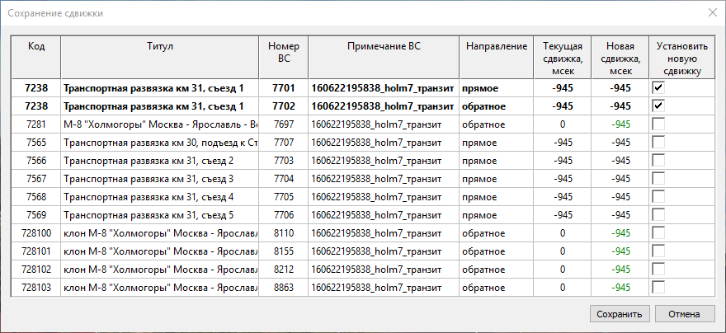Sort by the Код column header
This screenshot has height=333, width=726.
[x=36, y=47]
